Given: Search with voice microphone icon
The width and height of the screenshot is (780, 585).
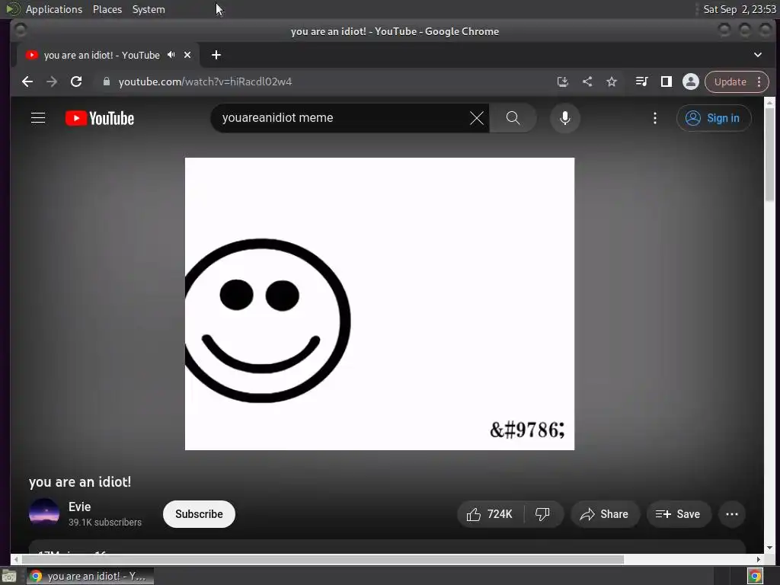Looking at the screenshot, I should point(564,118).
